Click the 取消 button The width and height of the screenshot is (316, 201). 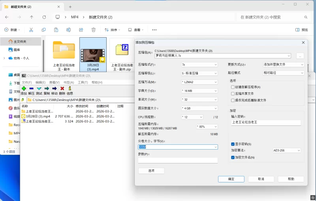[x=261, y=179]
